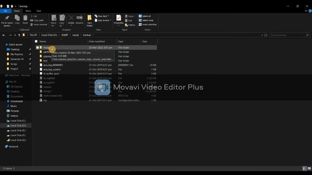
Task: Click the Forward navigation arrow
Action: pos(10,35)
